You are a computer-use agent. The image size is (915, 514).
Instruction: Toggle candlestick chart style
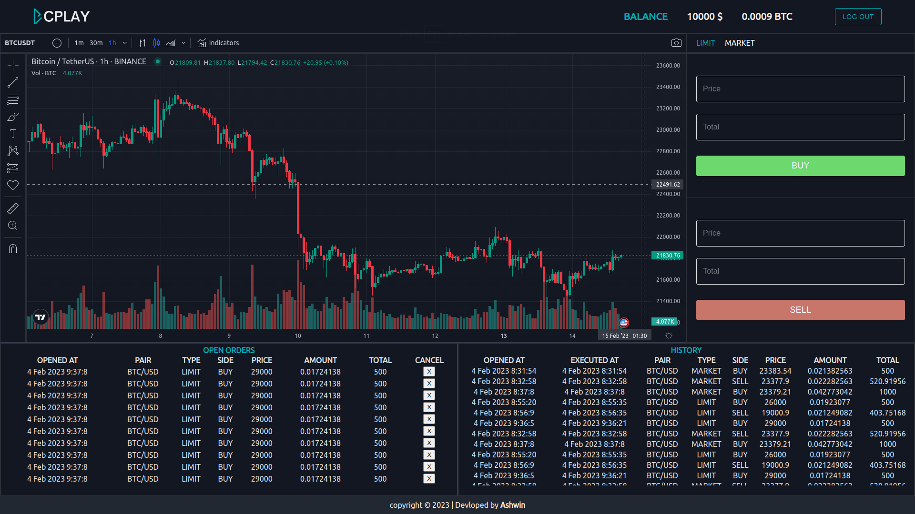pyautogui.click(x=156, y=43)
